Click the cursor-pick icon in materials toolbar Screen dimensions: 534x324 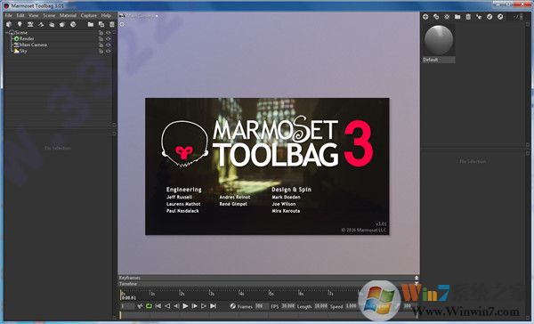(x=479, y=16)
